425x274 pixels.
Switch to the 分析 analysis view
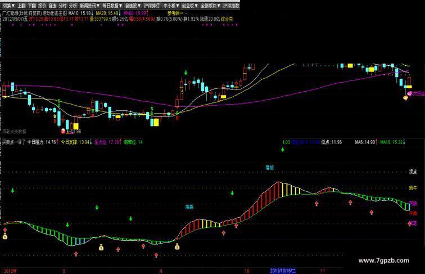pyautogui.click(x=73, y=6)
